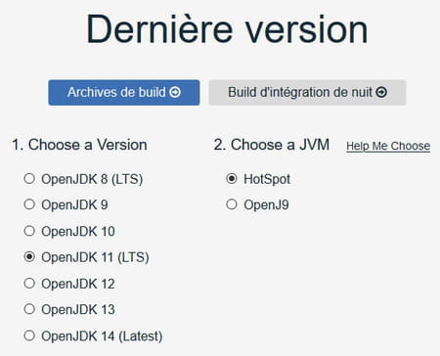Click the OpenJDK 8 (LTS) label text
The height and width of the screenshot is (356, 440).
[92, 179]
